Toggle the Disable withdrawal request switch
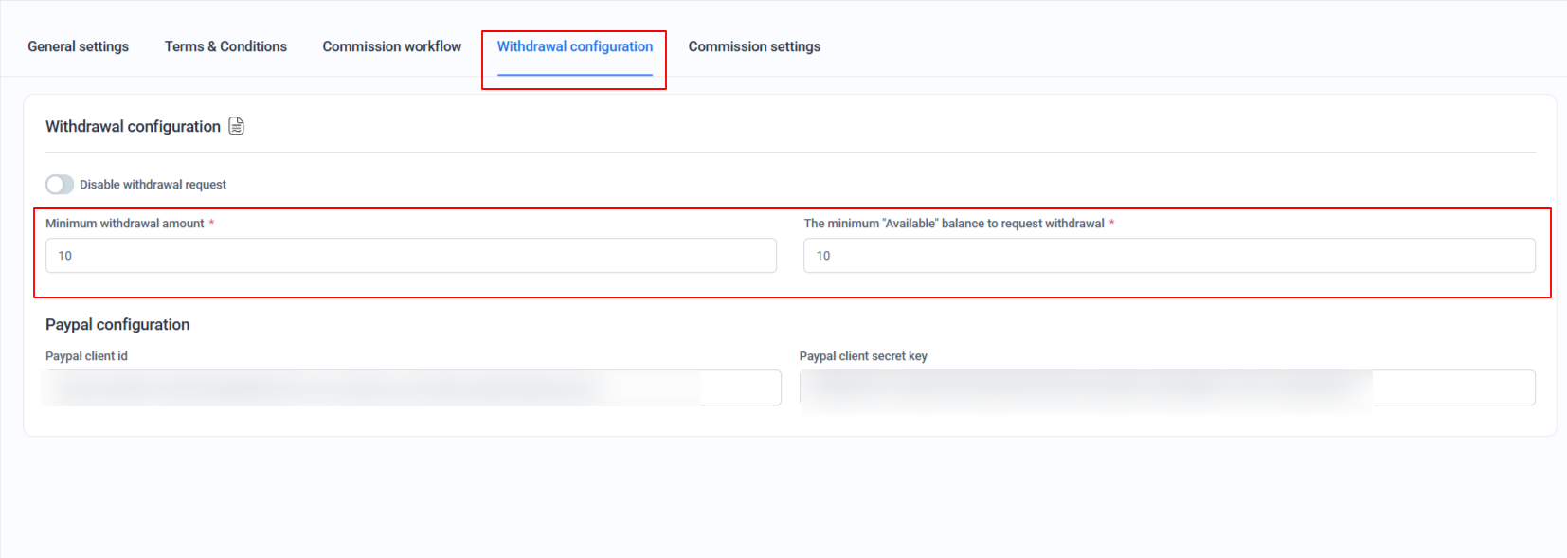 60,185
